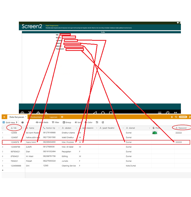Viewport: 191px width, 197px height.
Task: Open the Nomor Hp column dropdown arrow
Action: 59,128
